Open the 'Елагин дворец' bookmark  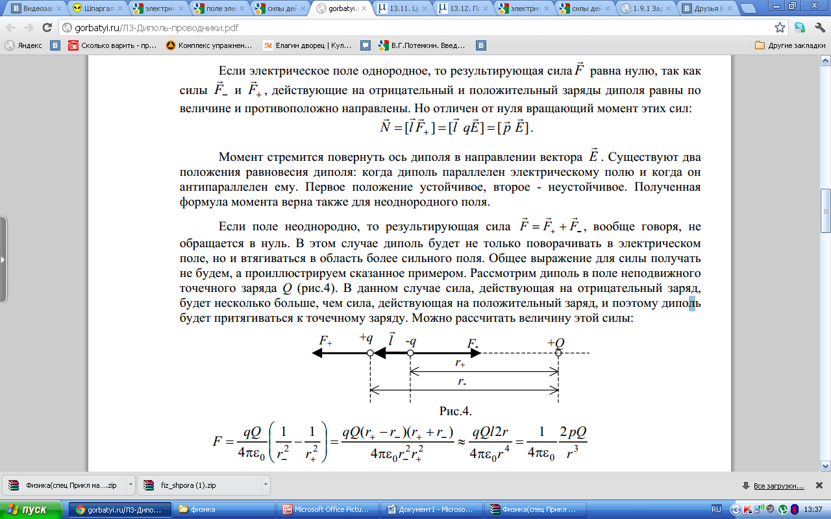pos(308,45)
